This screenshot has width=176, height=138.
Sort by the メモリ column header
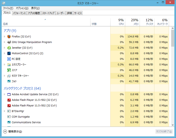tap(132, 22)
